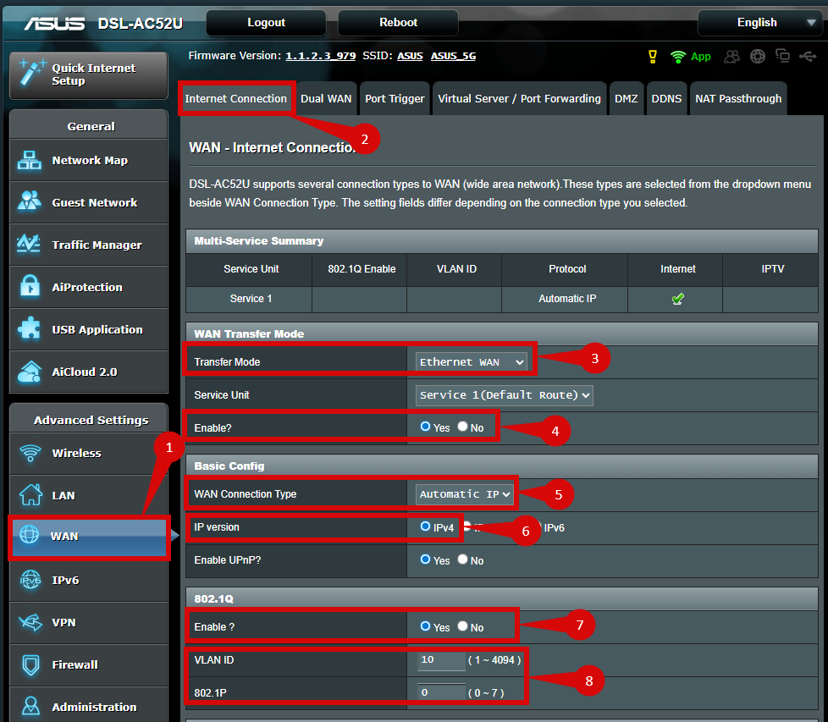The height and width of the screenshot is (722, 828).
Task: Open WAN Connection Type dropdown
Action: click(x=466, y=493)
